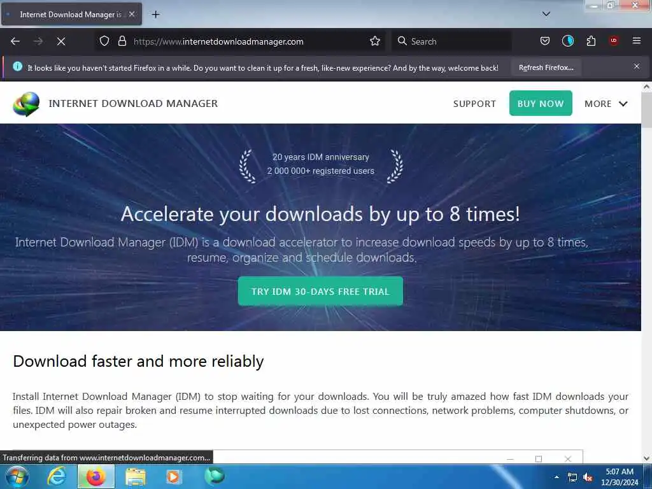
Task: Click the blue circular extension icon
Action: pos(568,41)
